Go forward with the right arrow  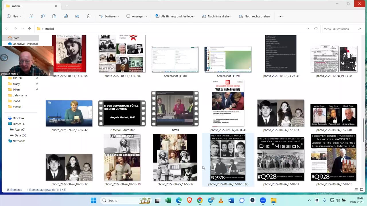[15, 29]
